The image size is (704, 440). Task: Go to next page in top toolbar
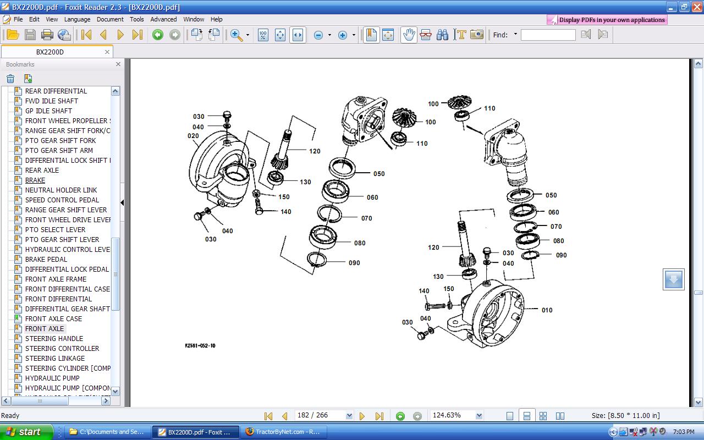pos(120,35)
